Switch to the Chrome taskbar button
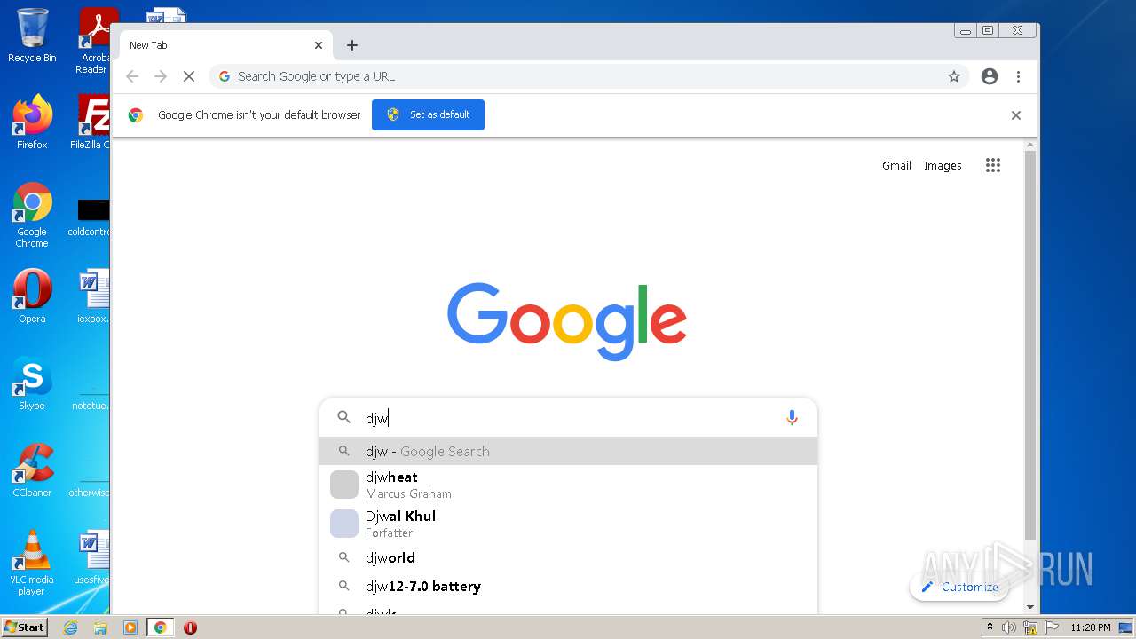Image resolution: width=1136 pixels, height=639 pixels. point(160,627)
